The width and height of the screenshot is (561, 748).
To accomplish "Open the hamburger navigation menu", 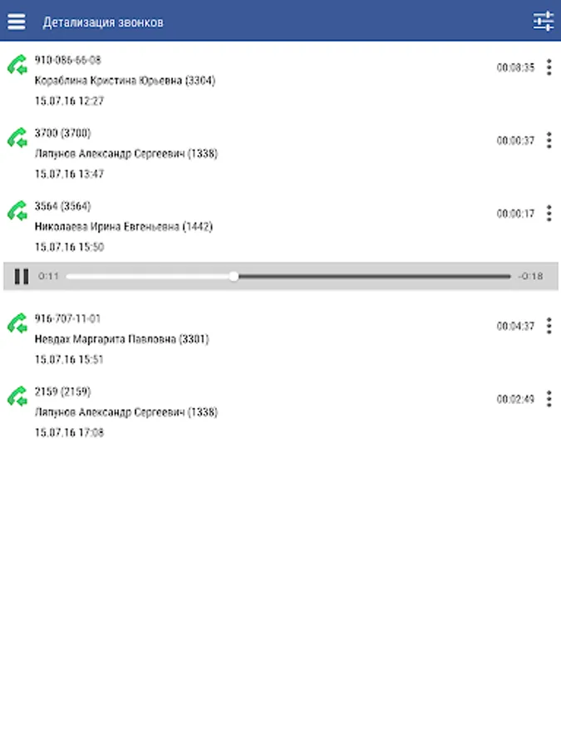I will point(17,22).
